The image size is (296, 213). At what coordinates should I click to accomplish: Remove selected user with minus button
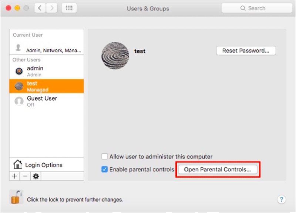(25, 176)
